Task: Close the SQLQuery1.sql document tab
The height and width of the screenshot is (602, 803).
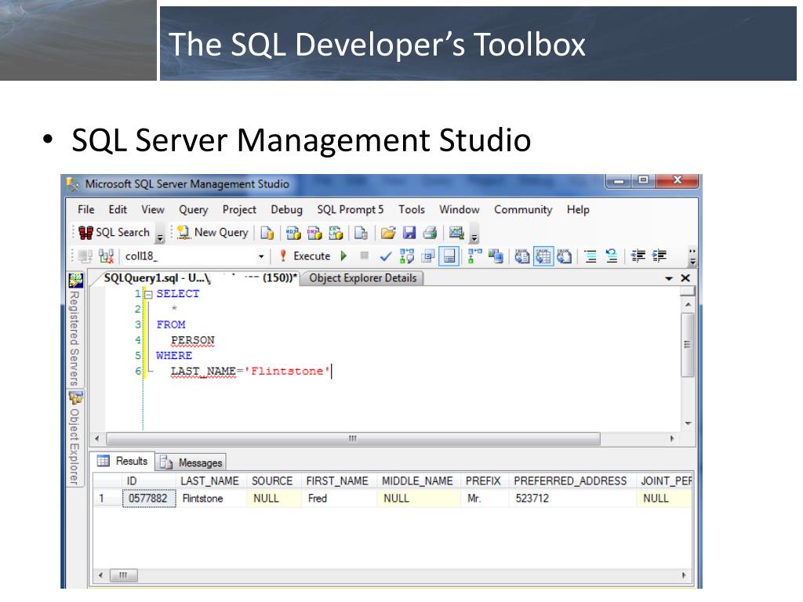Action: coord(685,278)
